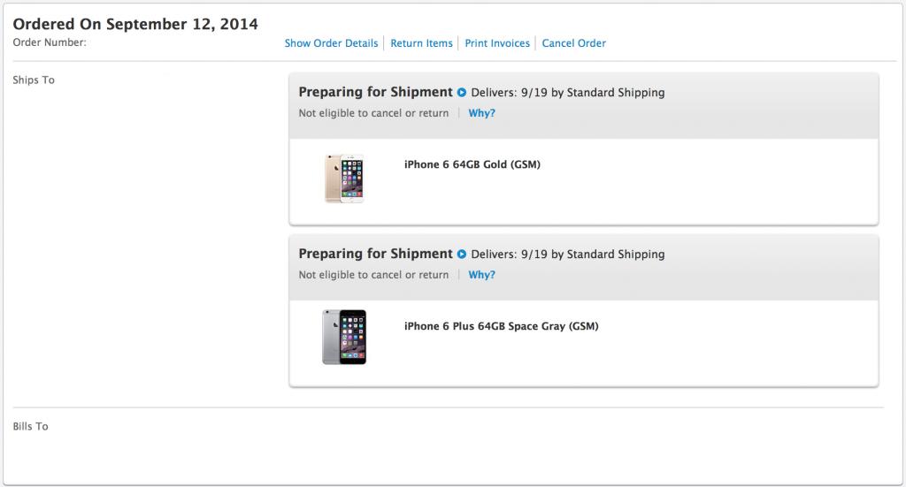Click the blue arrow icon in the iPhone 6 Plus shipment header
The image size is (906, 487).
[461, 255]
